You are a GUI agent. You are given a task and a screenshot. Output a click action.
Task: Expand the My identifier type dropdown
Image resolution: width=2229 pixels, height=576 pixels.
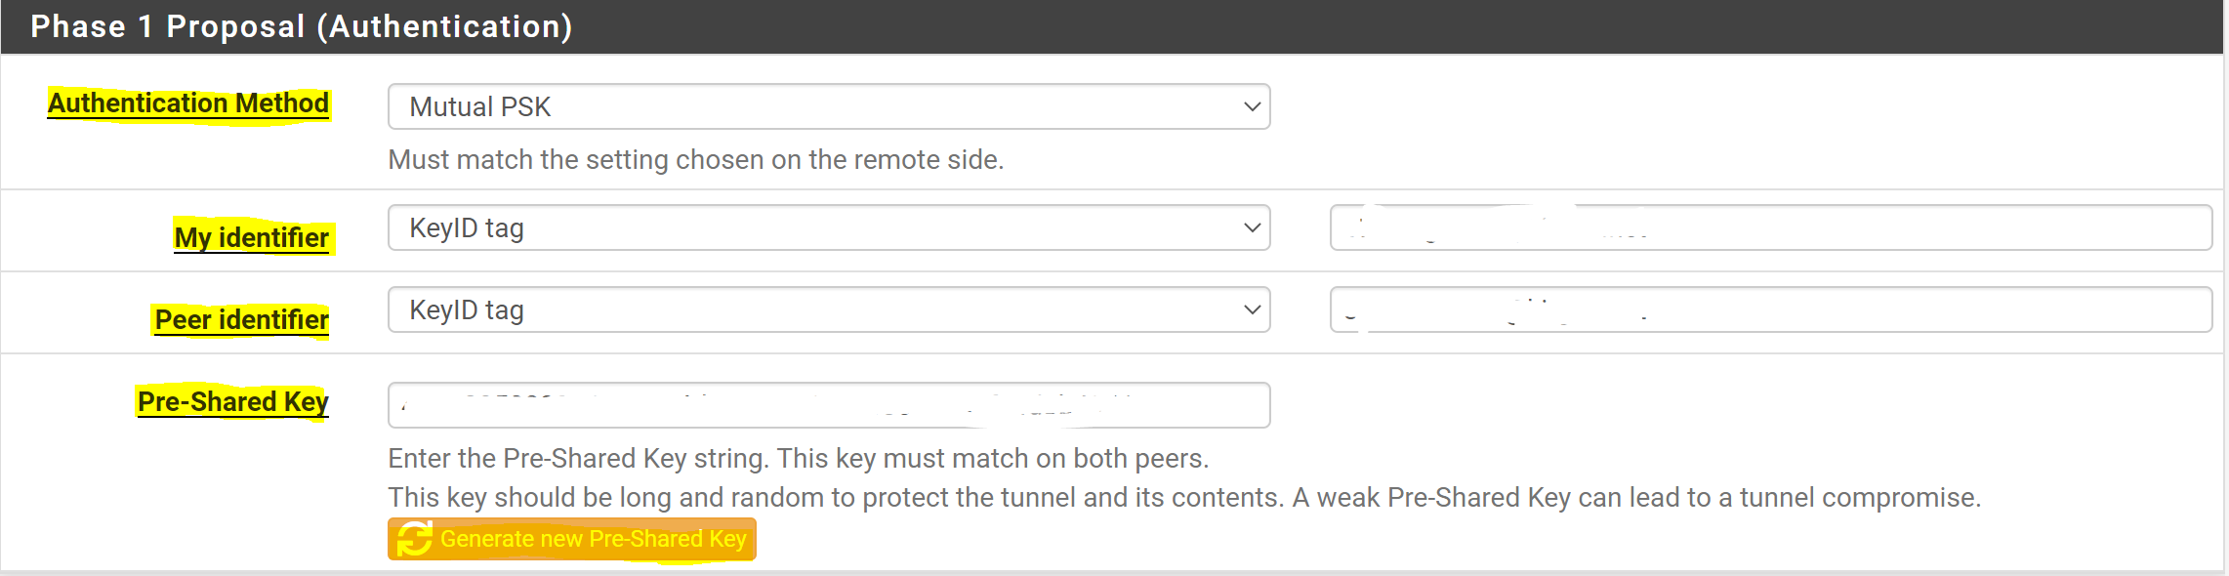point(828,227)
